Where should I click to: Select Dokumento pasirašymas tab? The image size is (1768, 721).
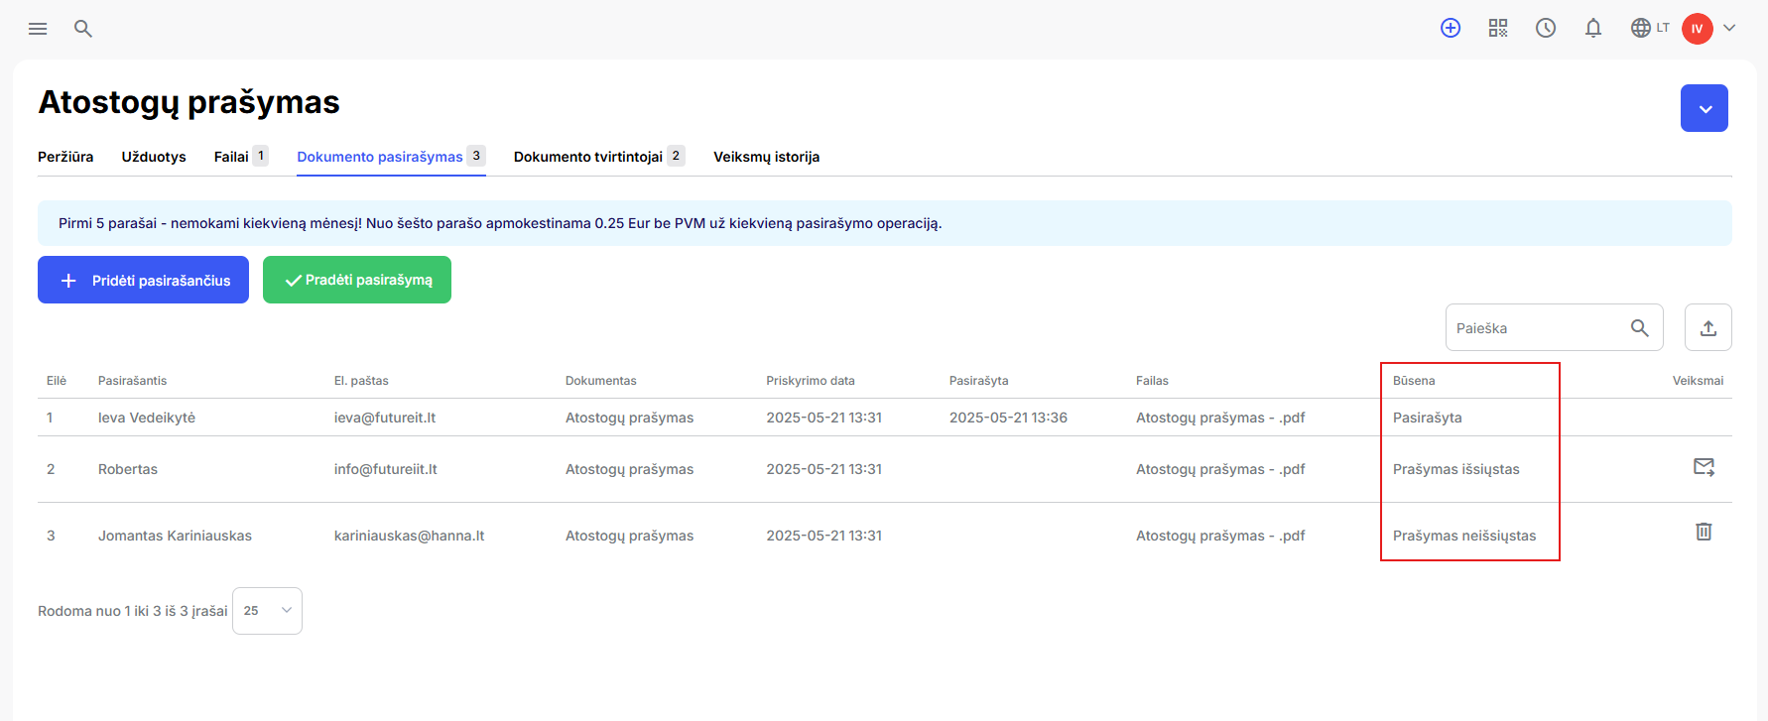tap(391, 157)
